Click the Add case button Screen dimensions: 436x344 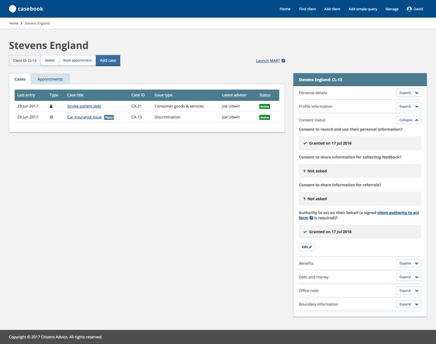click(108, 60)
